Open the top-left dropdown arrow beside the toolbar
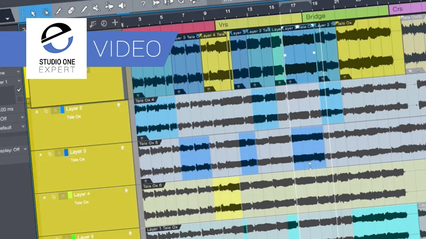Screen dimensions: 426x239 click(x=8, y=19)
